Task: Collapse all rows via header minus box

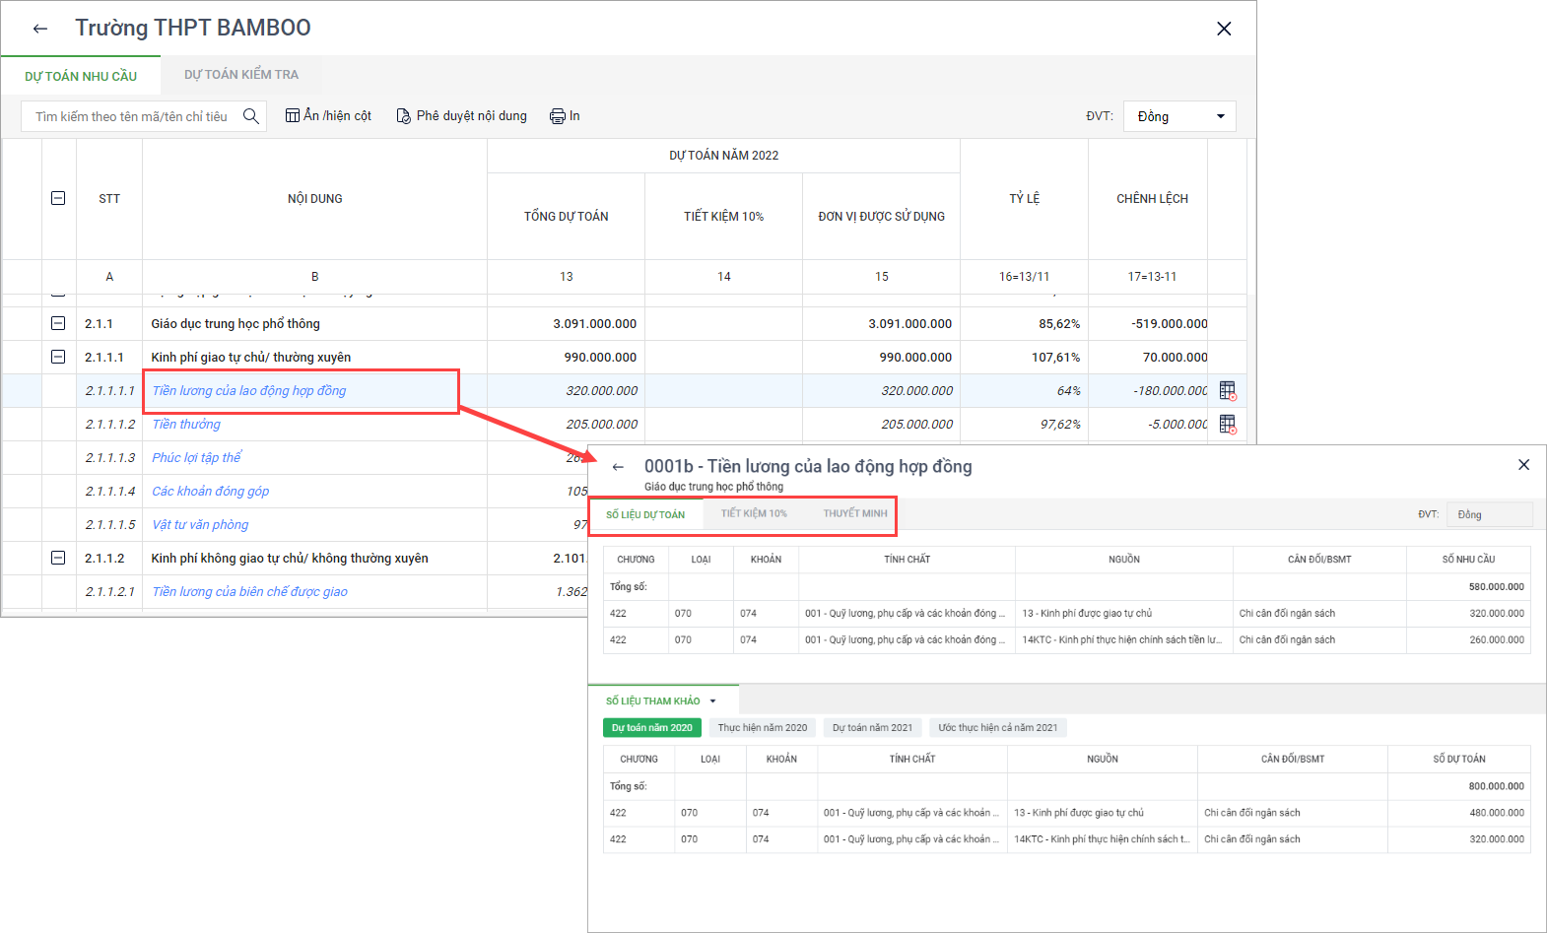Action: point(58,198)
